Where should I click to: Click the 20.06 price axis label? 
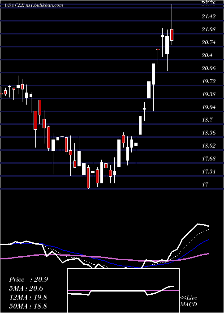[x=209, y=68]
